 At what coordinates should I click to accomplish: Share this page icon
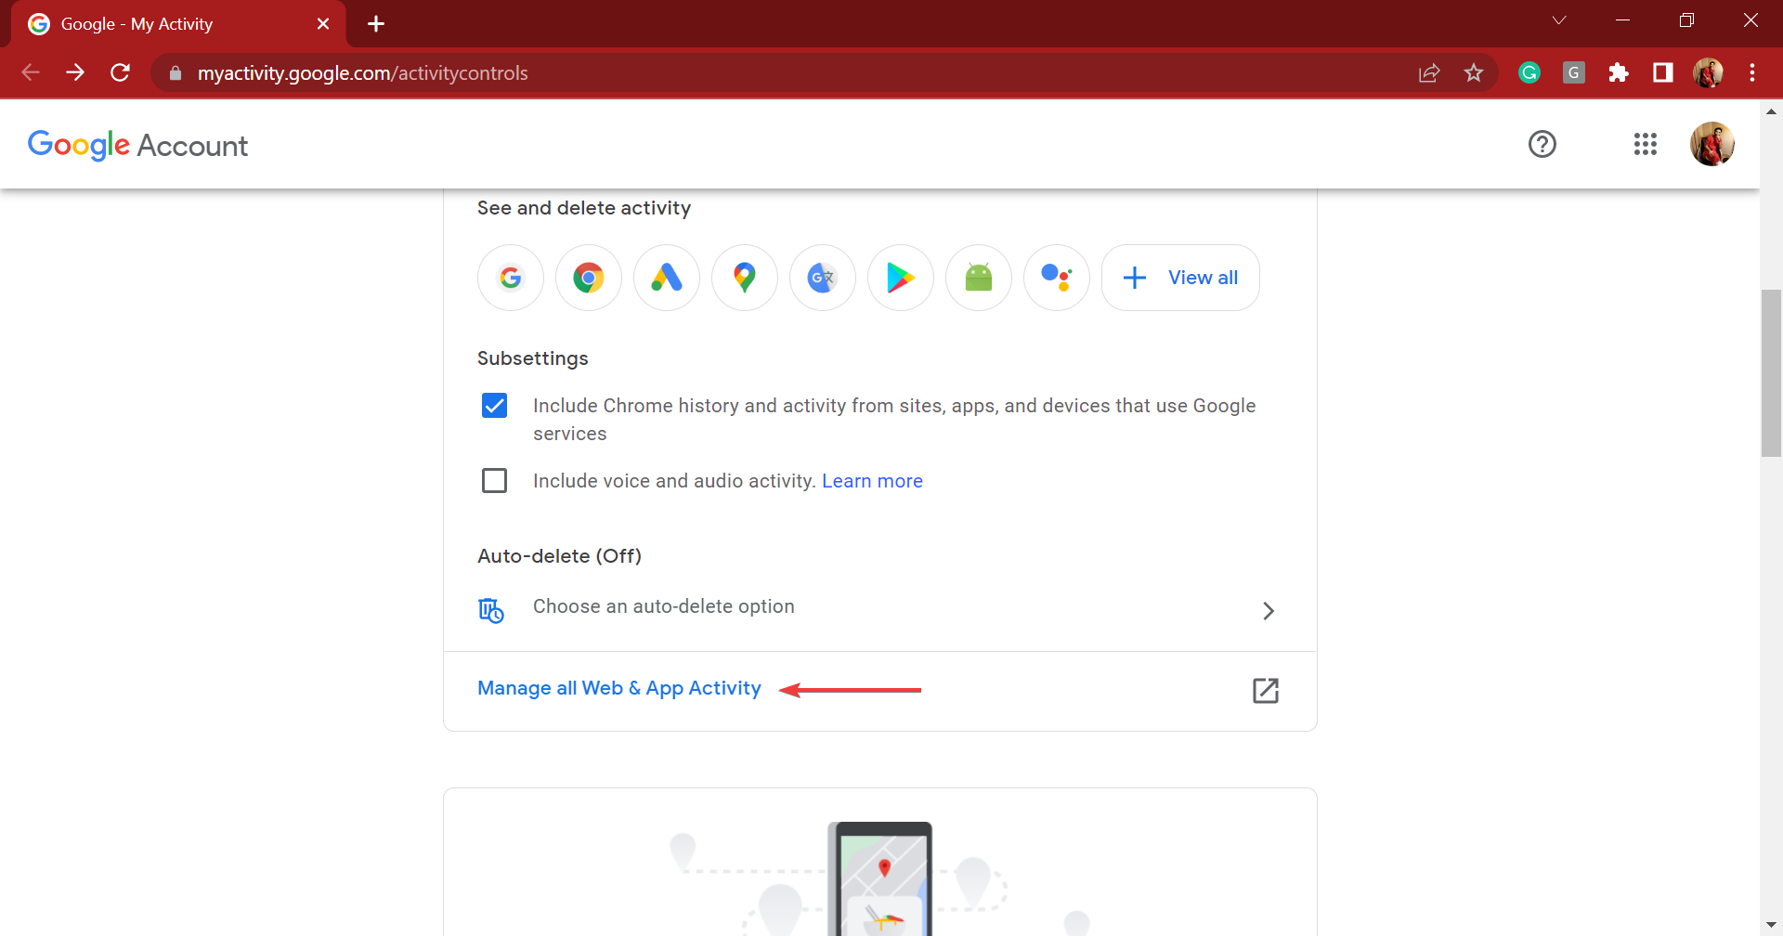tap(1429, 72)
